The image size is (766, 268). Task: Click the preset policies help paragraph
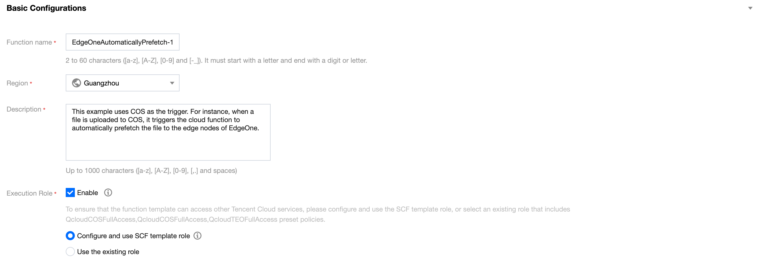pyautogui.click(x=318, y=214)
